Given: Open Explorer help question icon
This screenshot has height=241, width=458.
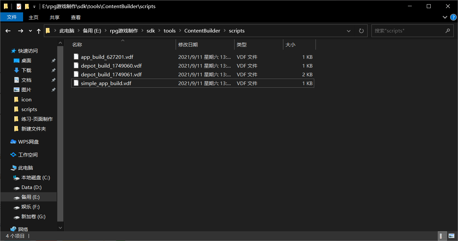Looking at the screenshot, I should [x=453, y=17].
